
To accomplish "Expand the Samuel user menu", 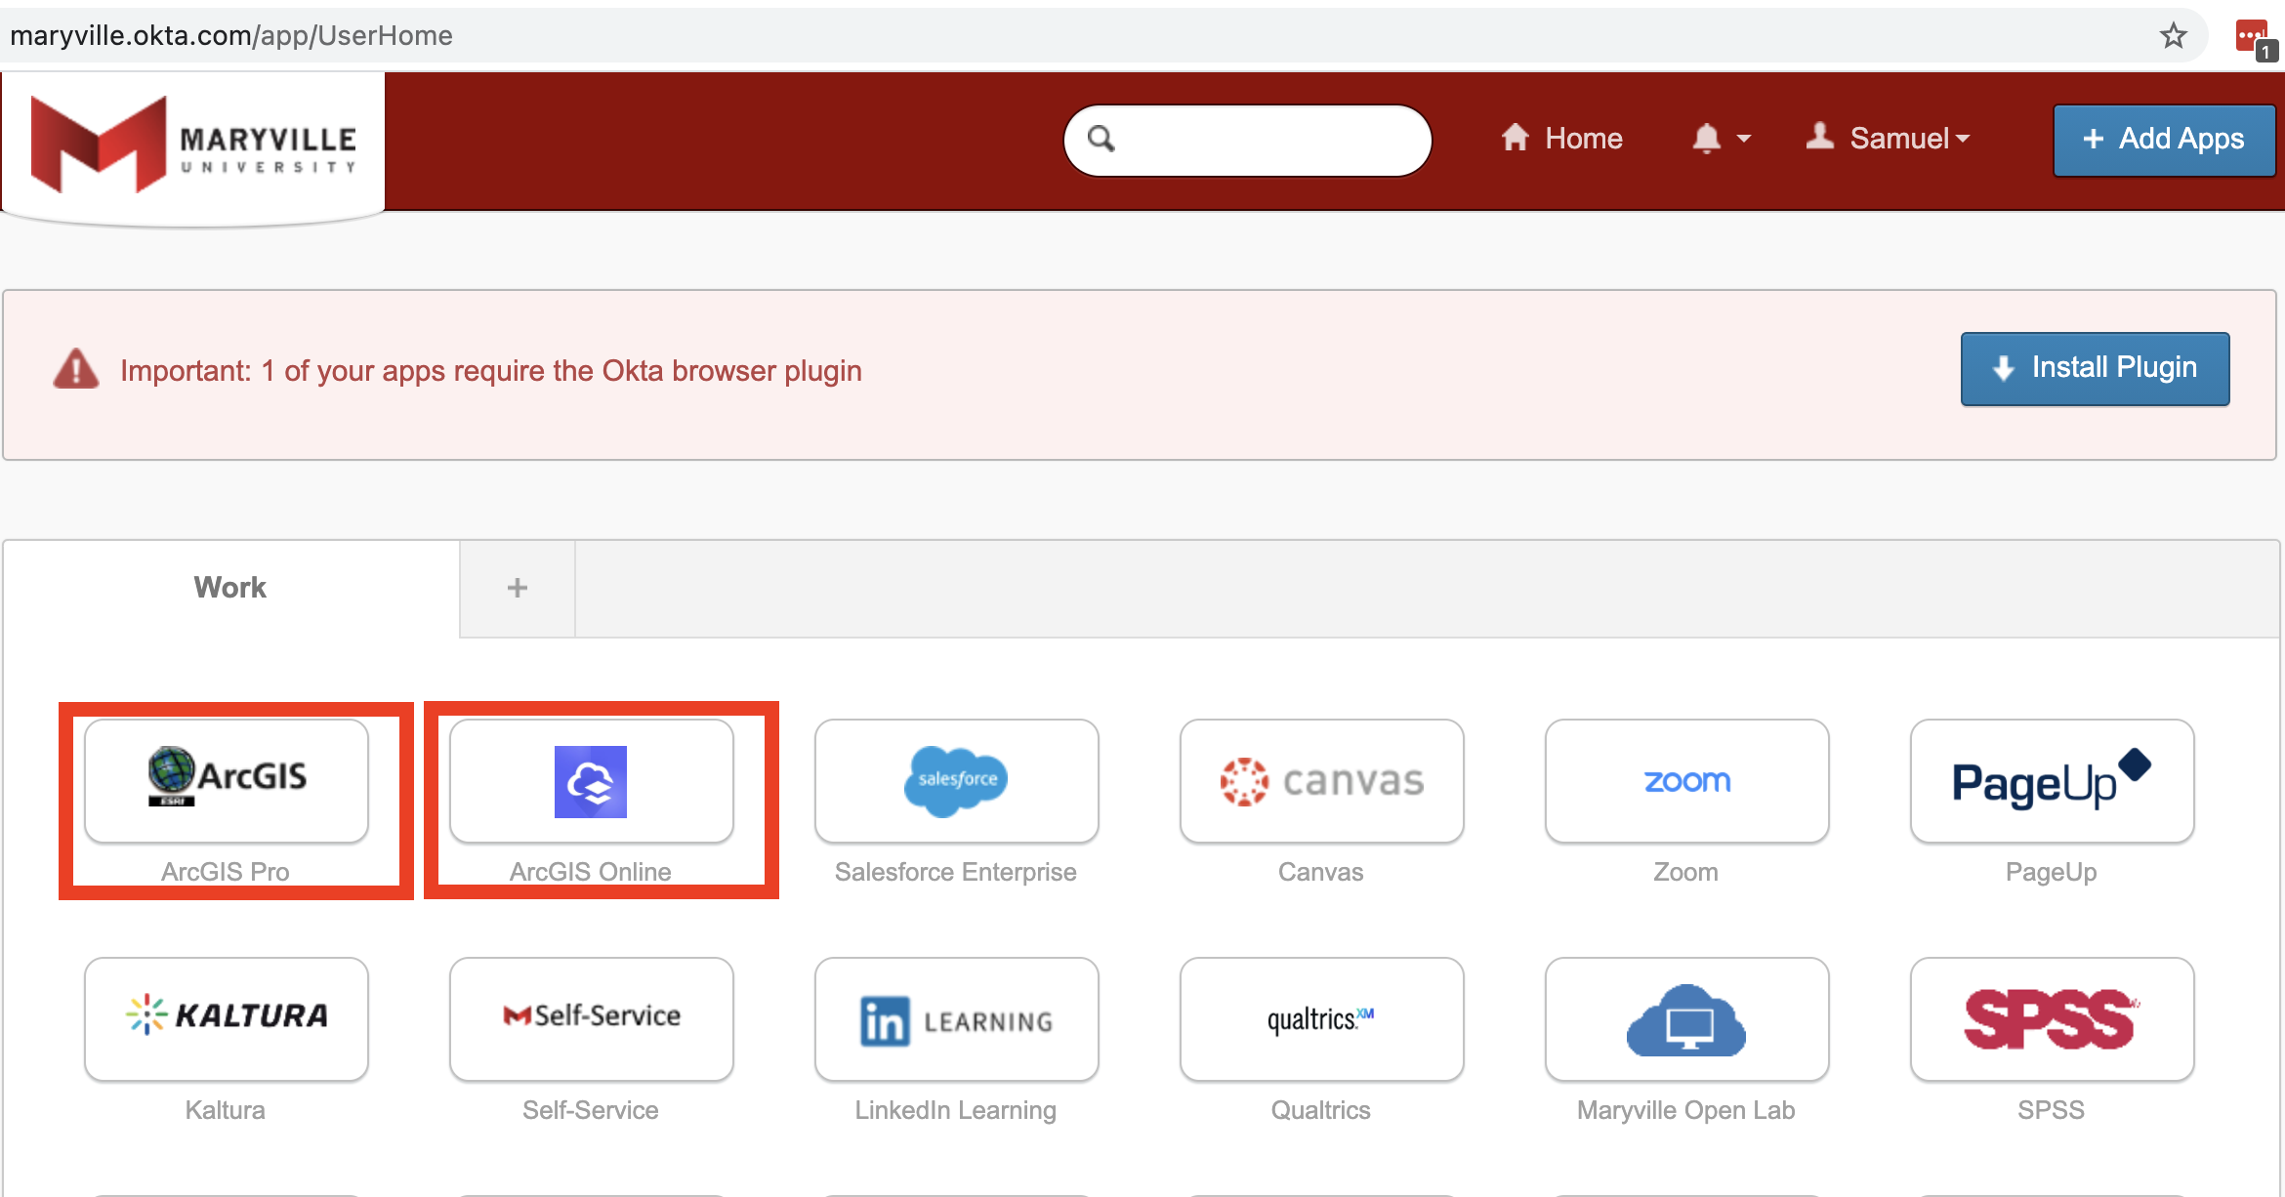I will coord(1889,139).
